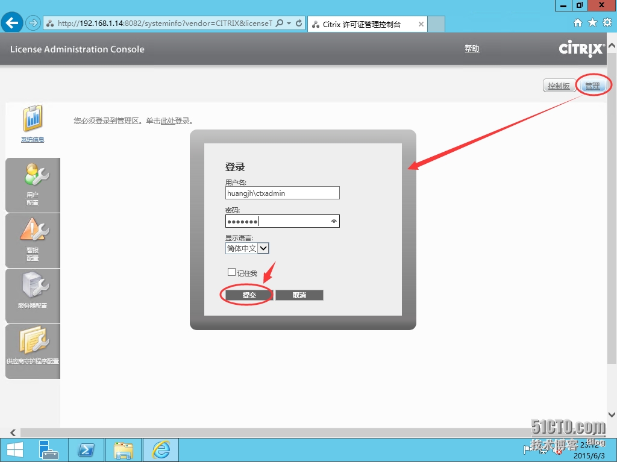Expand address bar autocomplete dropdown arrow
The height and width of the screenshot is (462, 617).
pyautogui.click(x=289, y=23)
